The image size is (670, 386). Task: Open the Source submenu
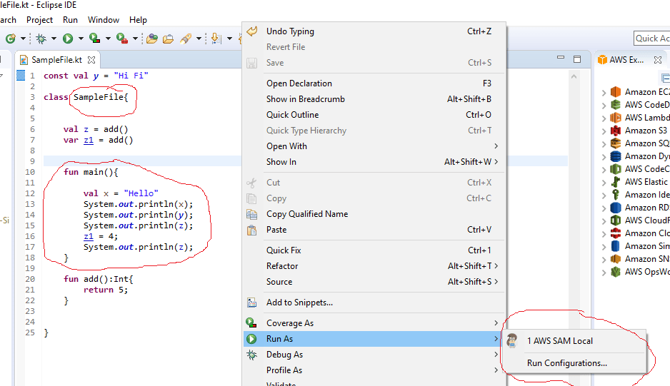click(x=374, y=282)
